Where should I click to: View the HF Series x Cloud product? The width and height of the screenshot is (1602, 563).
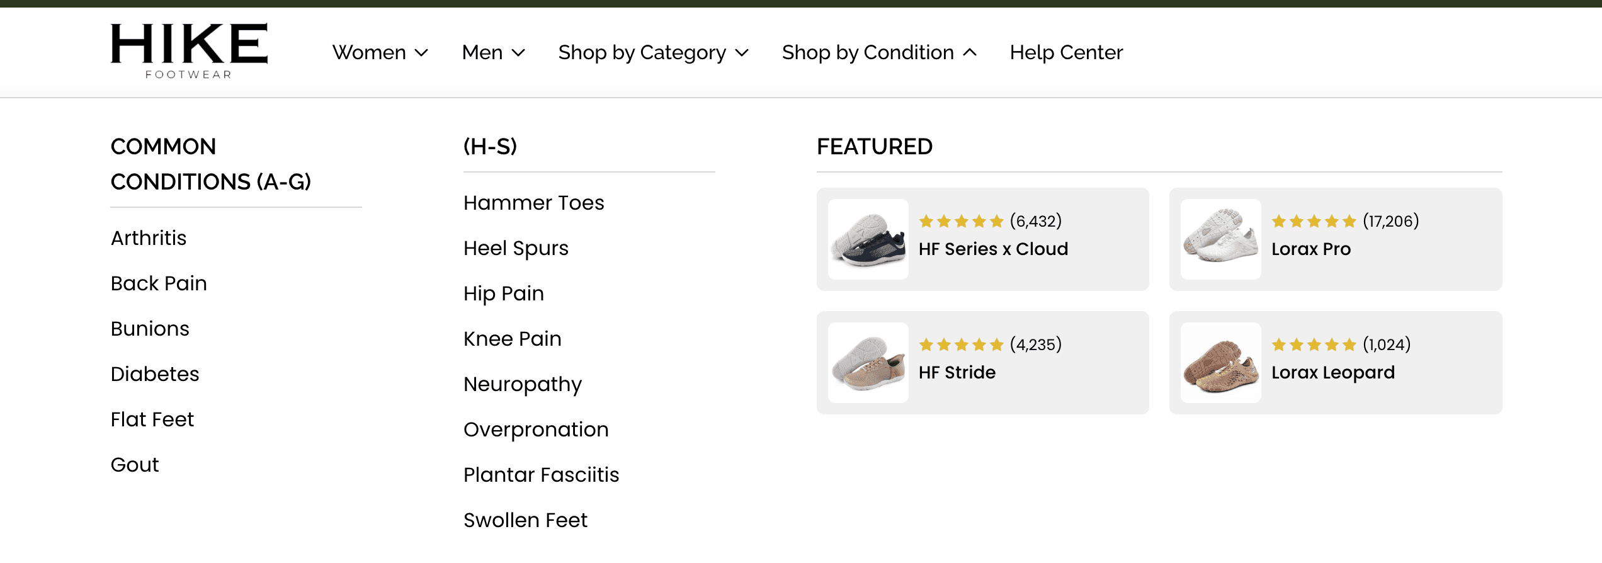point(993,249)
